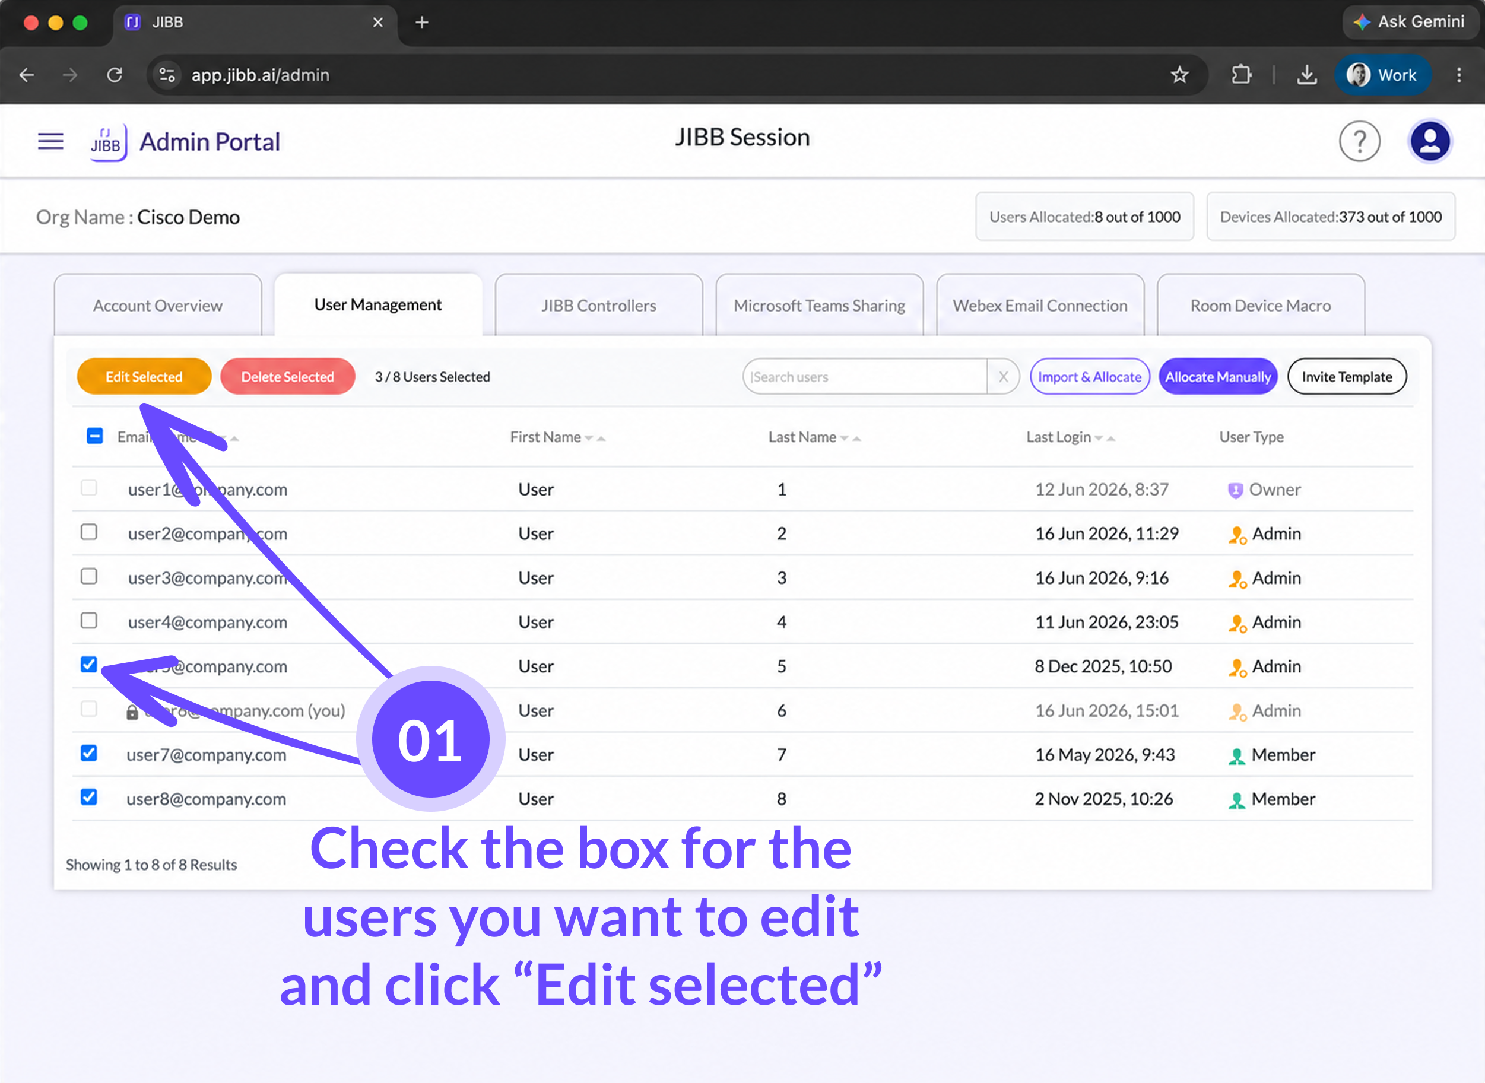Viewport: 1485px width, 1083px height.
Task: Close the JIBB browser tab
Action: 377,23
